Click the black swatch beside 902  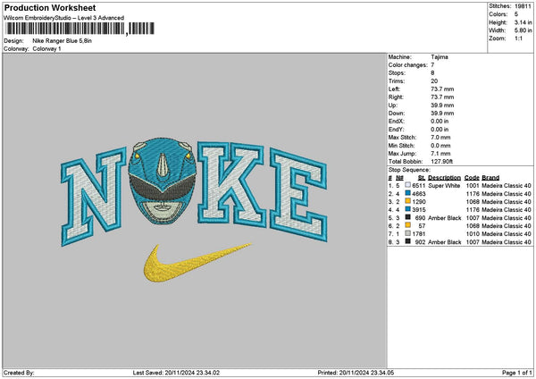pyautogui.click(x=408, y=241)
